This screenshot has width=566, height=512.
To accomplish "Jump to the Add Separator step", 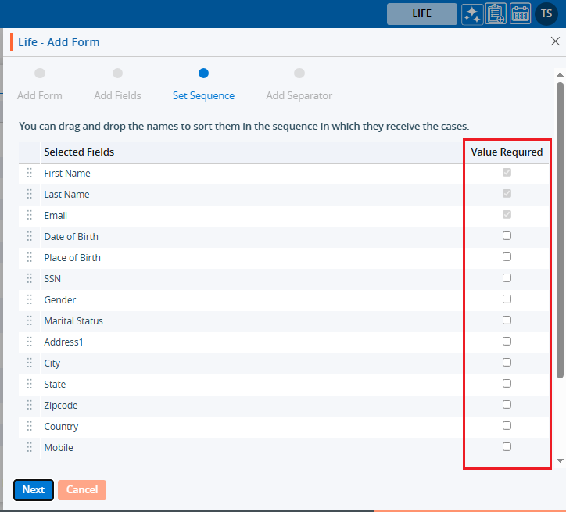I will [299, 95].
